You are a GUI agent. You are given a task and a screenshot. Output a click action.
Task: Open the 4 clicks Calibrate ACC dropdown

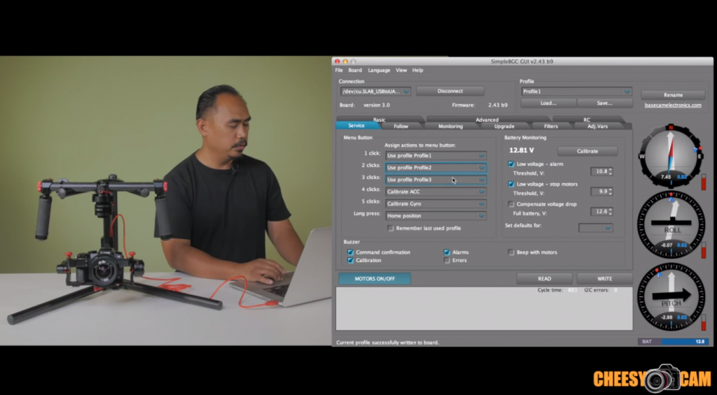click(x=436, y=192)
